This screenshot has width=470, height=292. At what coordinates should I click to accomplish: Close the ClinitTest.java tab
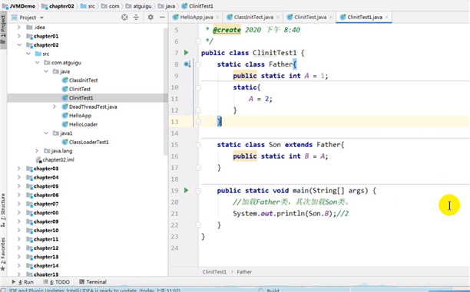(x=331, y=18)
